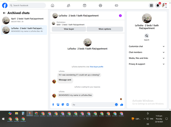Open the volume speaker icon

click(148, 124)
